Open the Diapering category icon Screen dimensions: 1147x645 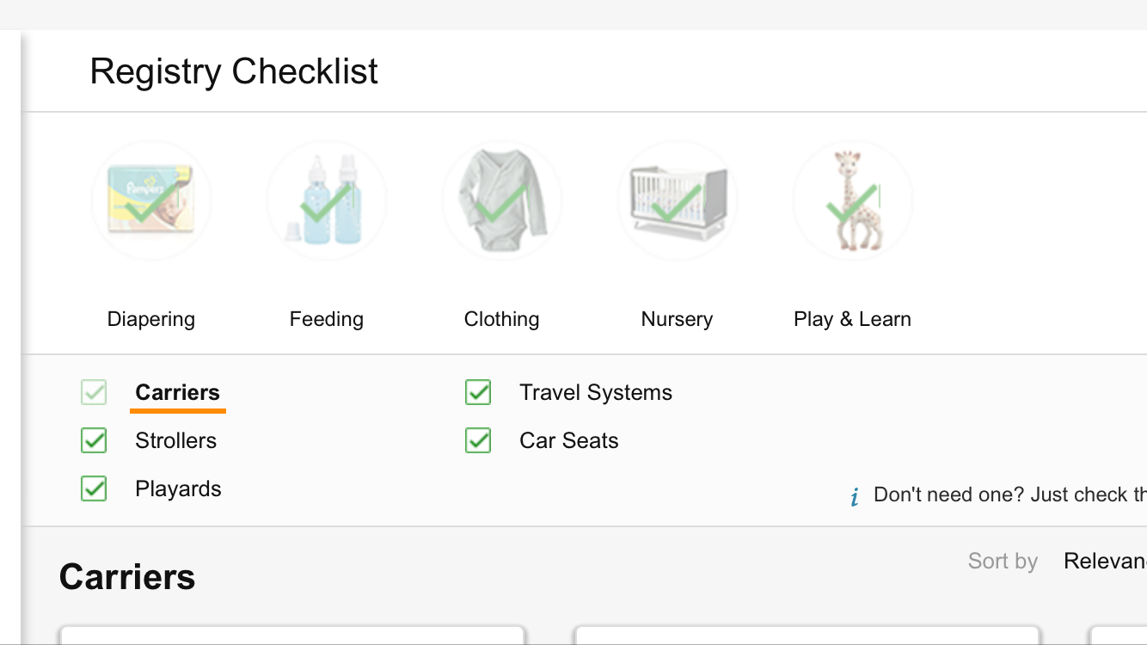[151, 200]
